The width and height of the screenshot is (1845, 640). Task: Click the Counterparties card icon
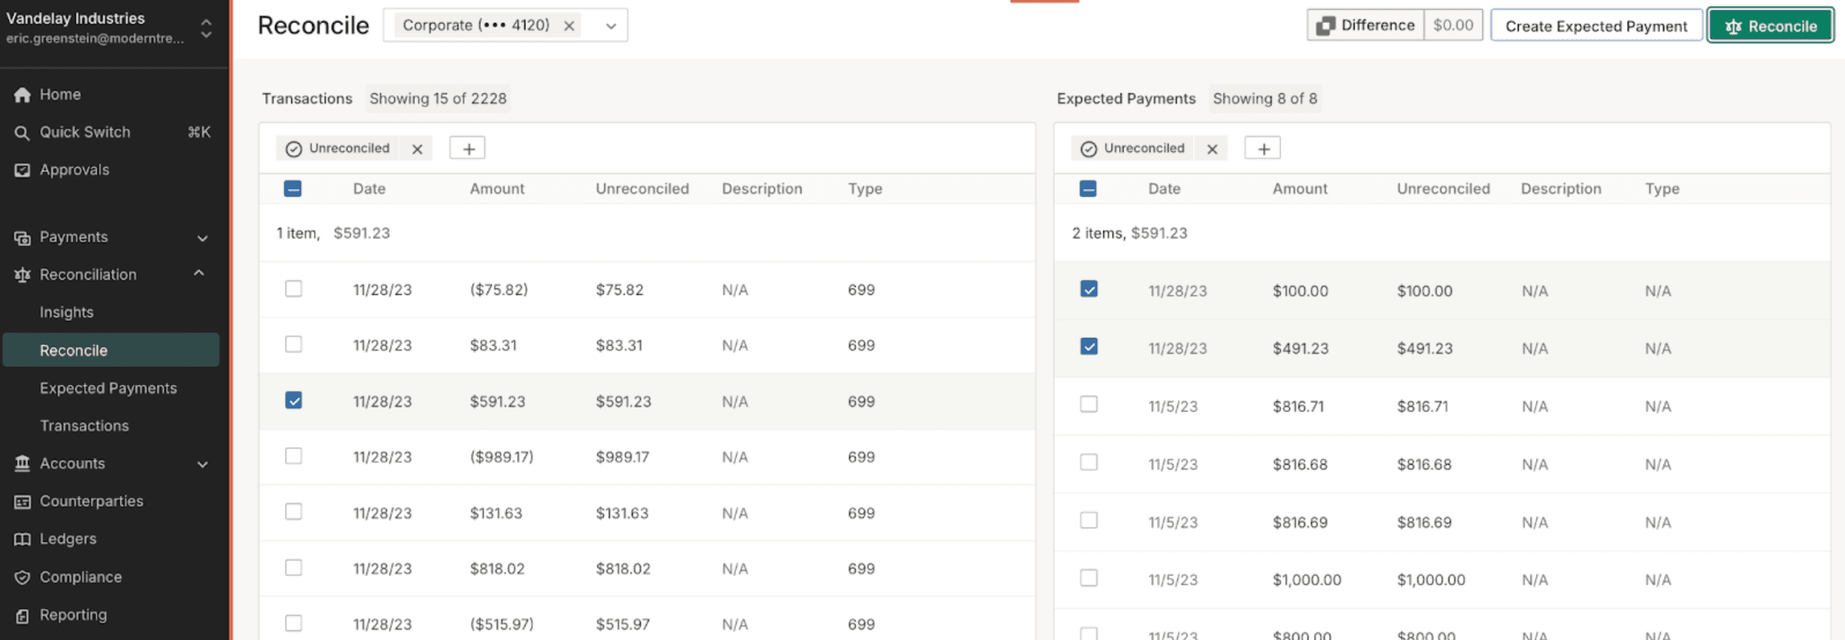pos(22,502)
